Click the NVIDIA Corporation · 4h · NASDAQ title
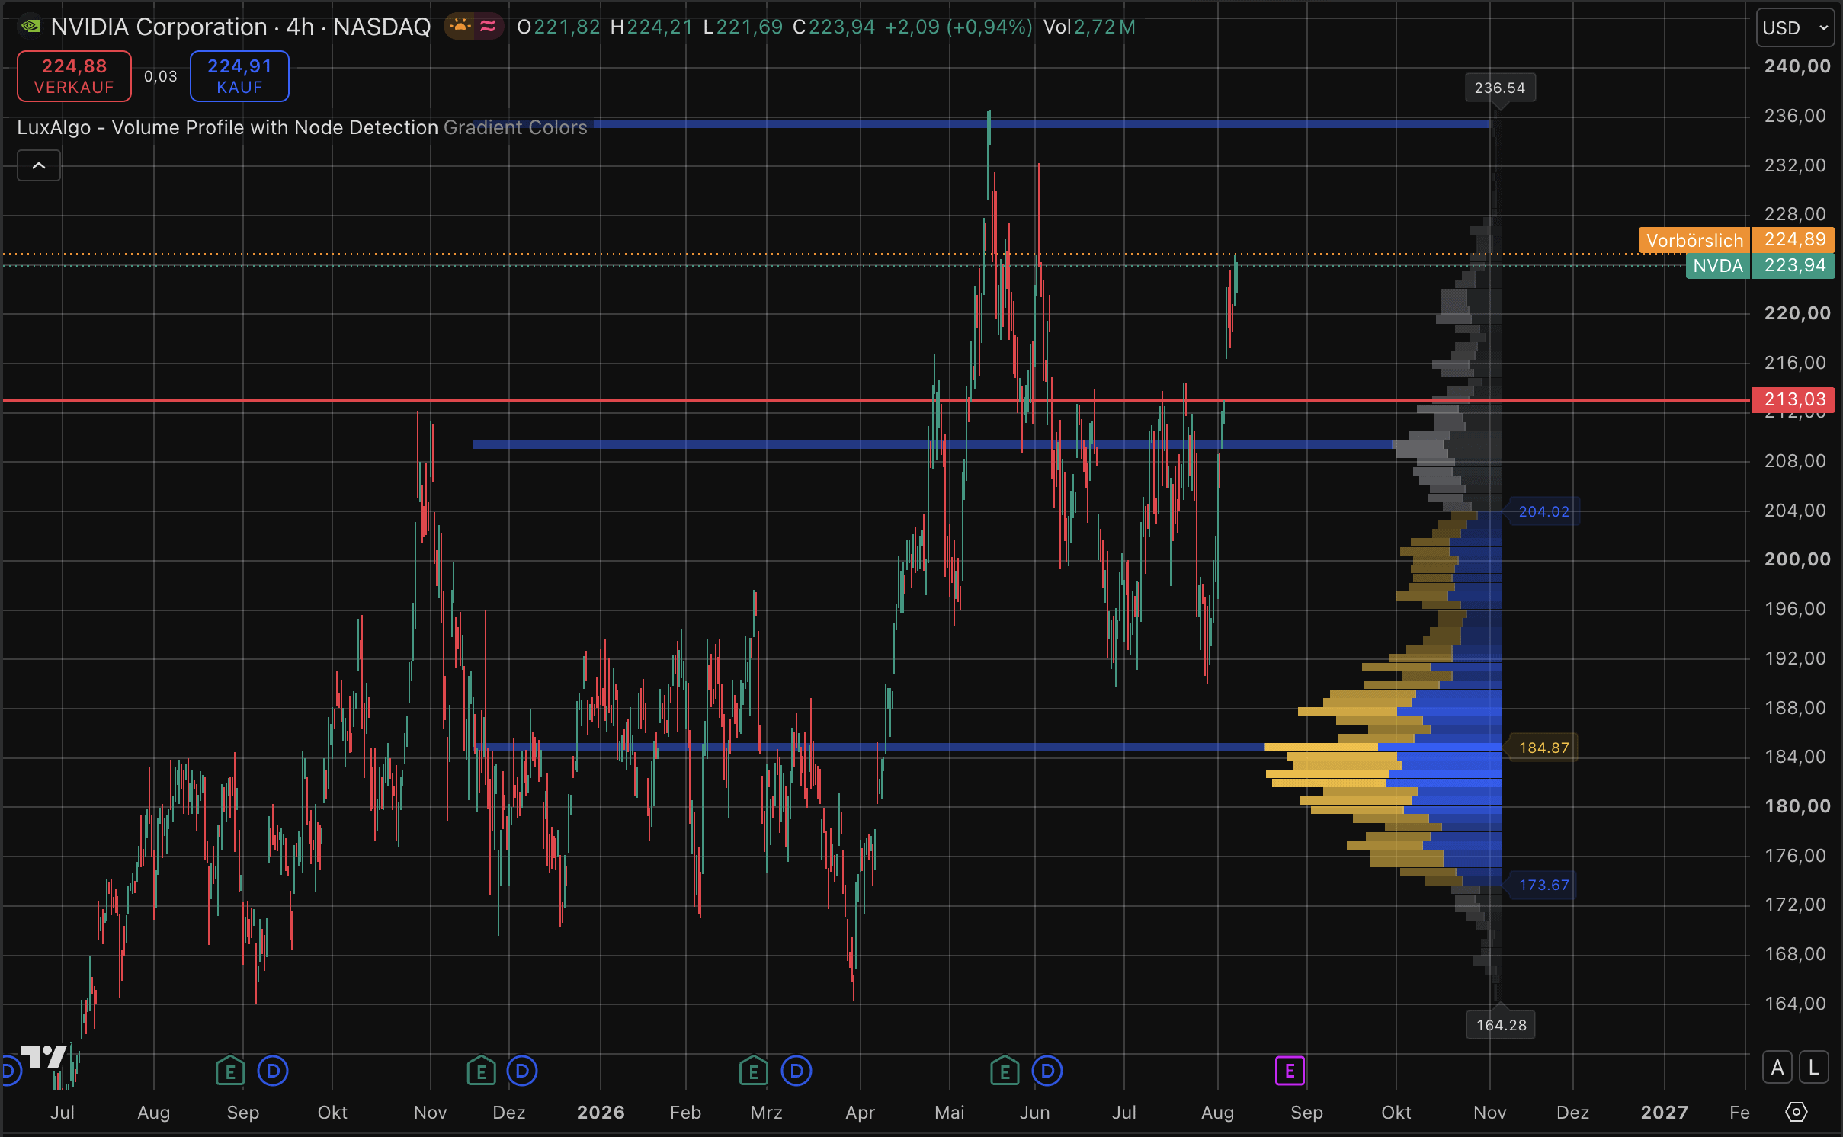 click(241, 27)
